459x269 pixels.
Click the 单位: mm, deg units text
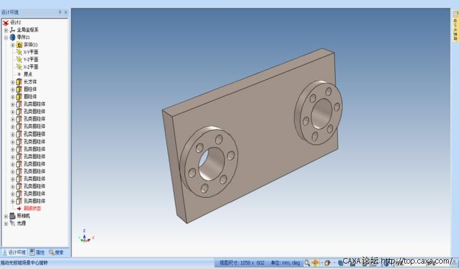[285, 263]
